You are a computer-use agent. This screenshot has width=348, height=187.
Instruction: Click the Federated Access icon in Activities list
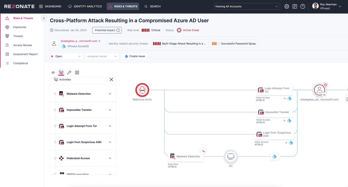pos(61,158)
